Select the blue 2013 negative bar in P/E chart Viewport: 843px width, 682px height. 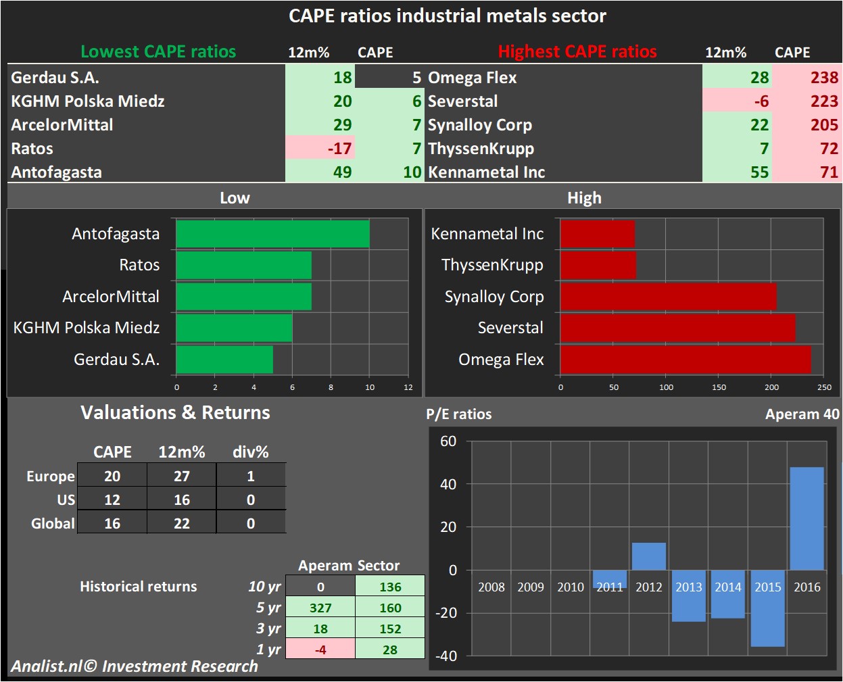coord(689,595)
